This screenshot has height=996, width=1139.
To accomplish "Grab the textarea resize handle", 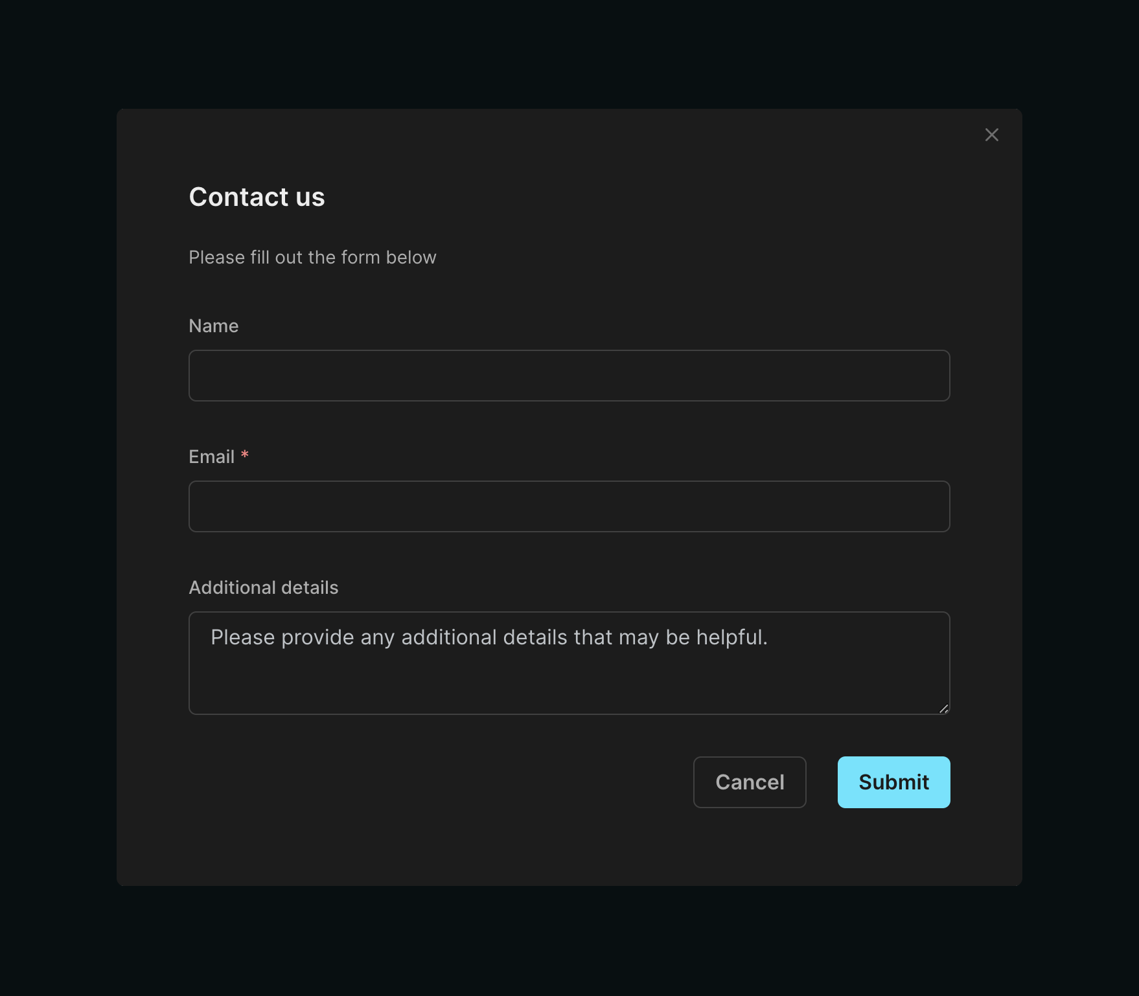I will [943, 708].
